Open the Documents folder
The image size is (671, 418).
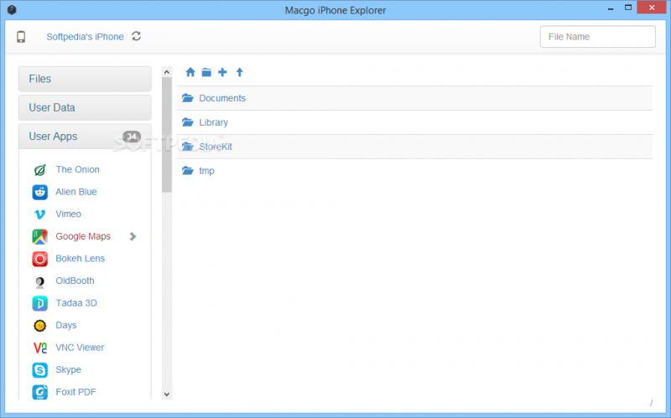221,98
